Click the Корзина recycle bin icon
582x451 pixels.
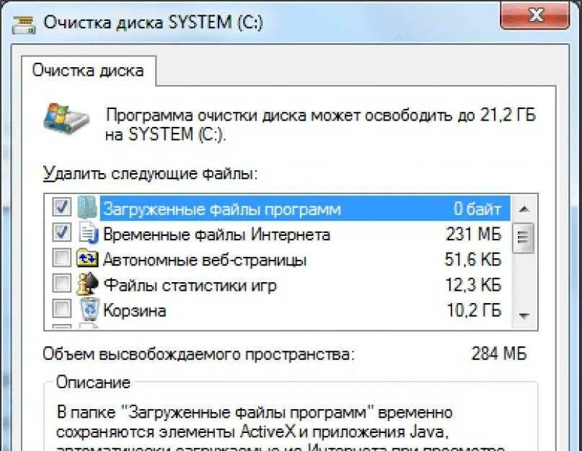point(89,309)
